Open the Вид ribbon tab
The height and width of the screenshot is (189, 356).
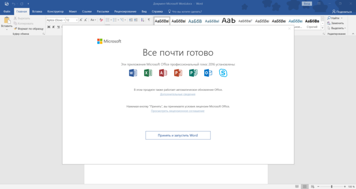tap(144, 11)
